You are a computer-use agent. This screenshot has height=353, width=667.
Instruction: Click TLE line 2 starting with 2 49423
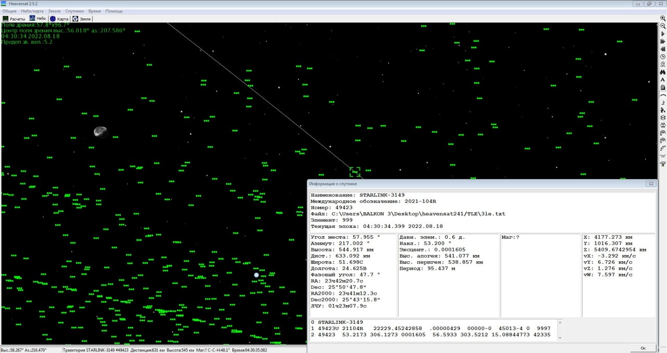pyautogui.click(x=430, y=335)
